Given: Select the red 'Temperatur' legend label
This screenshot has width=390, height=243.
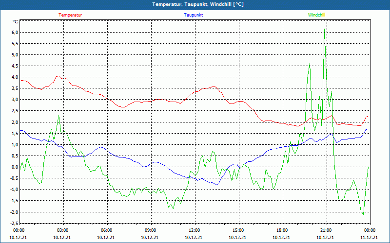Looking at the screenshot, I should (70, 15).
